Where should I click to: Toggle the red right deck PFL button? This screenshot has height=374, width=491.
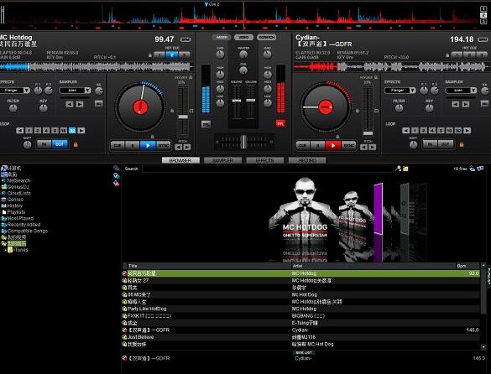280,124
